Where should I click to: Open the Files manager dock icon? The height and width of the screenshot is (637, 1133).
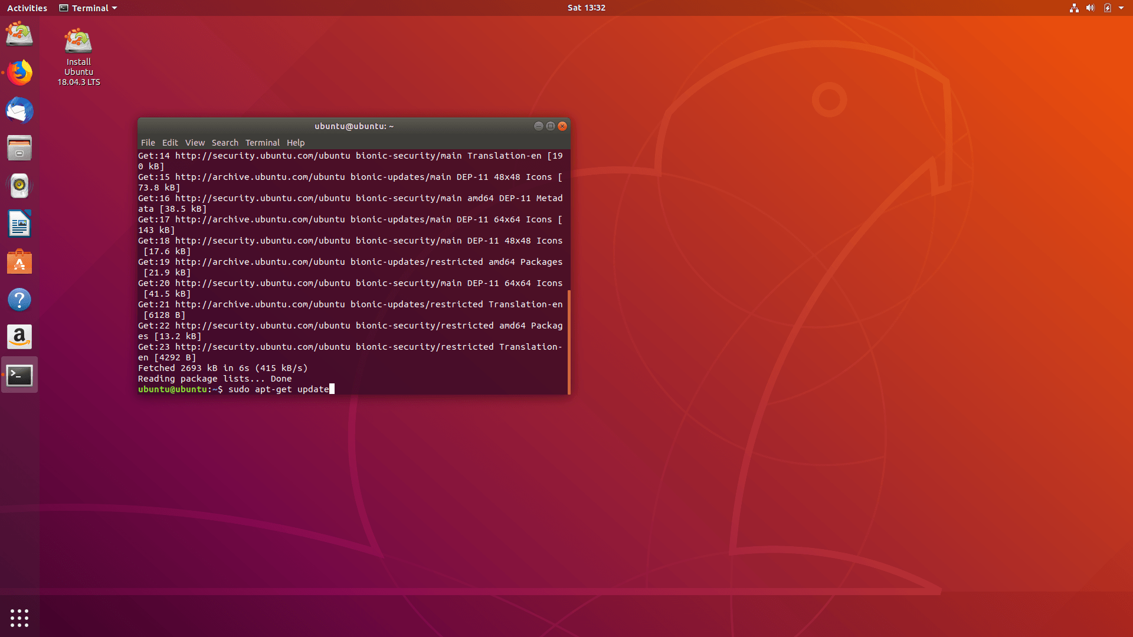19,148
